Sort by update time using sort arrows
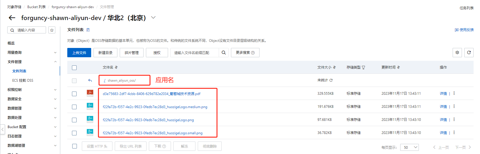 pyautogui.click(x=398, y=67)
